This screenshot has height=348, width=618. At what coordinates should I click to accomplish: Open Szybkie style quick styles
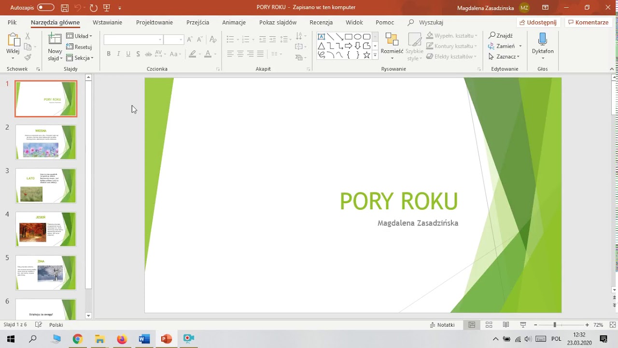tap(415, 47)
